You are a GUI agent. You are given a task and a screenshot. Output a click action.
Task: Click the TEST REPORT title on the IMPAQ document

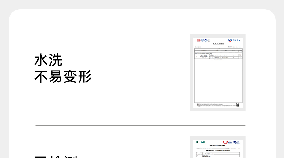pyautogui.click(x=218, y=145)
